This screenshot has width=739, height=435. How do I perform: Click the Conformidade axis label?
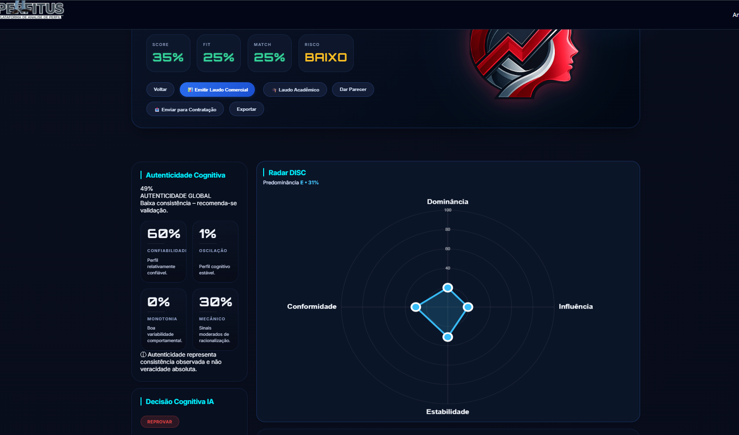click(312, 306)
